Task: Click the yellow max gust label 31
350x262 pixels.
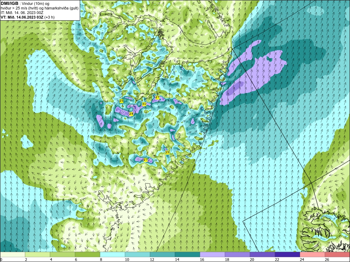Action: 144,104
